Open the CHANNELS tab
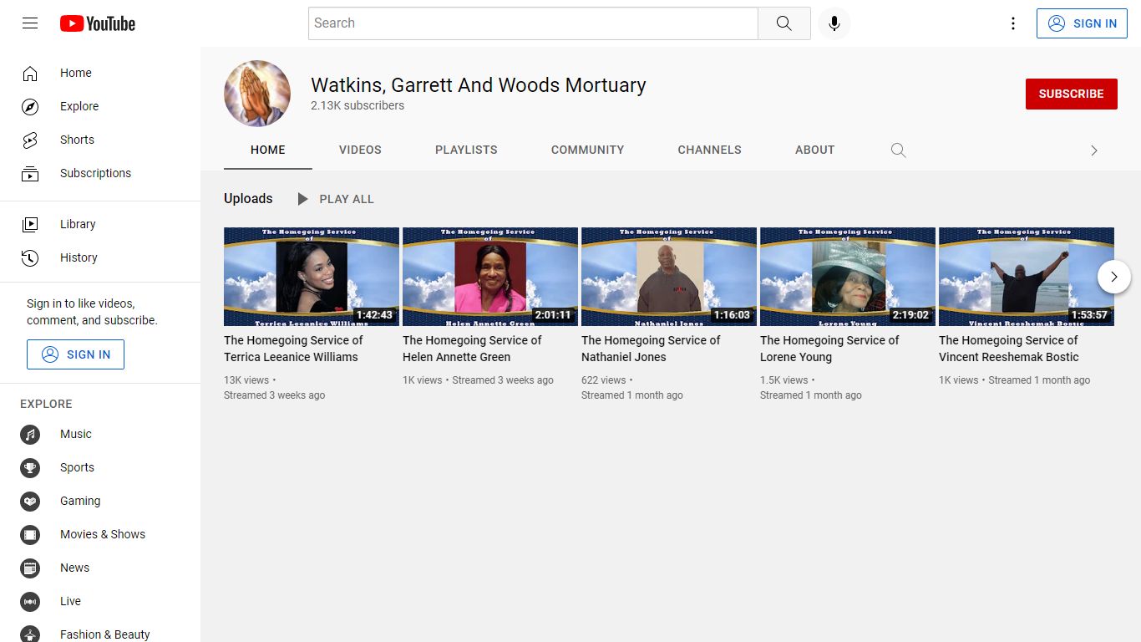Image resolution: width=1141 pixels, height=642 pixels. pyautogui.click(x=709, y=150)
